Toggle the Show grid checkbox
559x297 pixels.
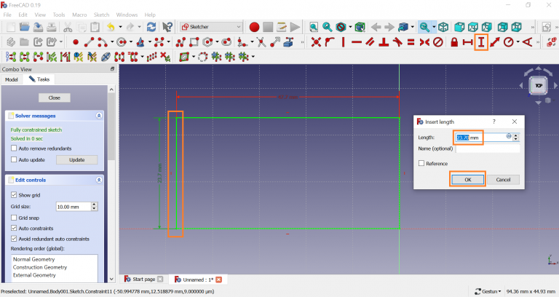[x=14, y=195]
